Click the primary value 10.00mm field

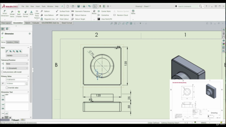16,84
